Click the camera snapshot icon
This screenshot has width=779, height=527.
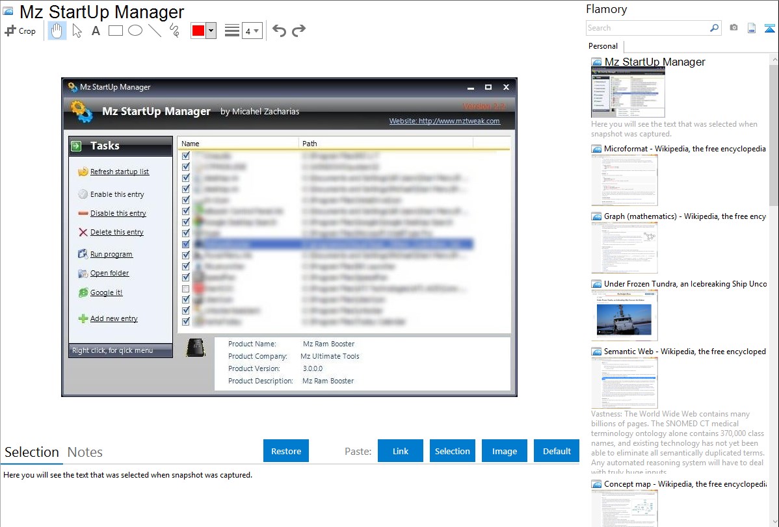(x=733, y=28)
